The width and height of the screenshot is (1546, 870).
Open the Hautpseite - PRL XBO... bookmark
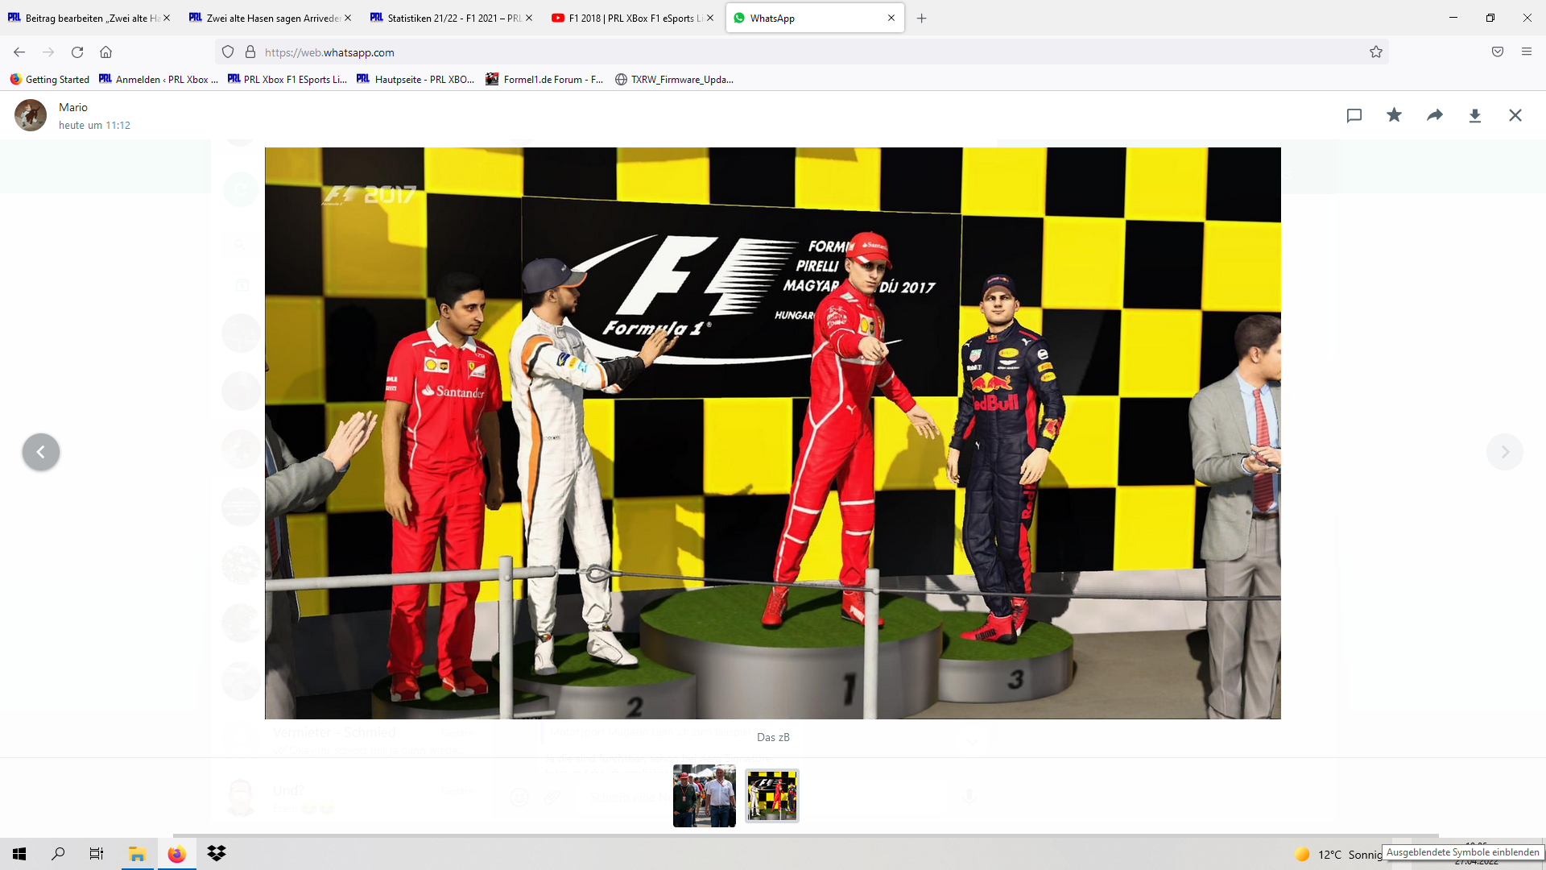pyautogui.click(x=415, y=79)
